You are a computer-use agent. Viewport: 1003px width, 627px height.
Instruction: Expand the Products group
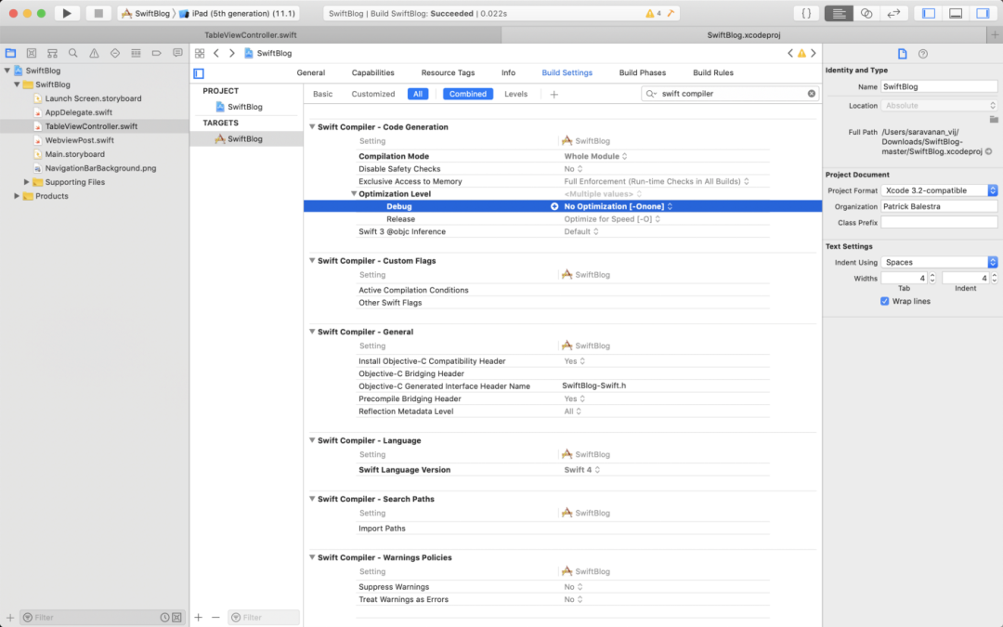(x=17, y=196)
